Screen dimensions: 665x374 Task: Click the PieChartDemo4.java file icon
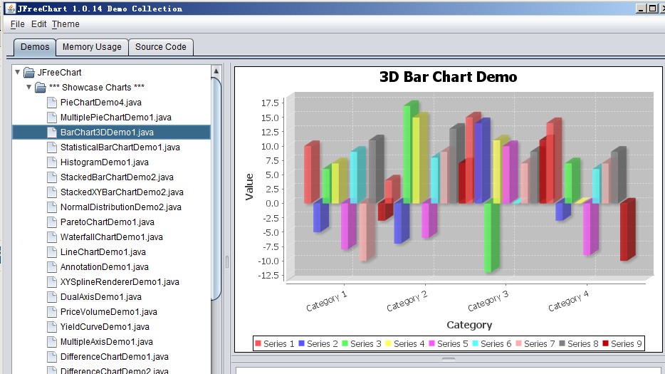52,103
